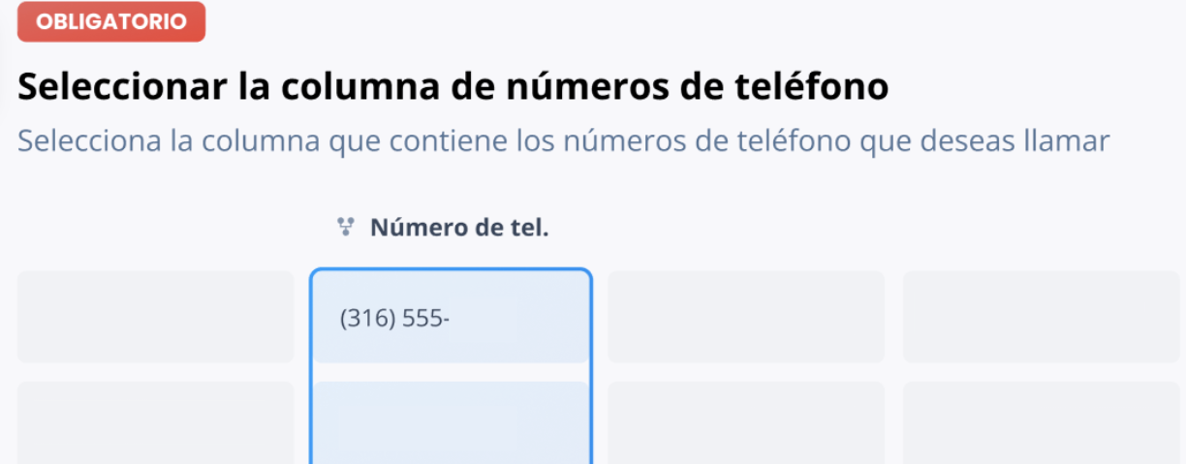Select the first column's top placeholder cell
This screenshot has width=1186, height=464.
tap(155, 317)
